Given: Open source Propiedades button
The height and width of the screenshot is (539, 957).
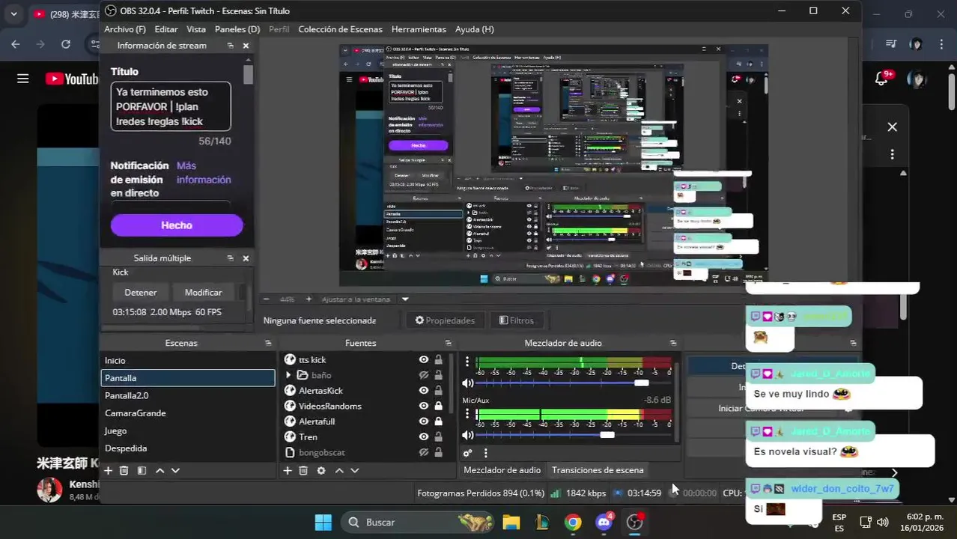Looking at the screenshot, I should [x=446, y=320].
